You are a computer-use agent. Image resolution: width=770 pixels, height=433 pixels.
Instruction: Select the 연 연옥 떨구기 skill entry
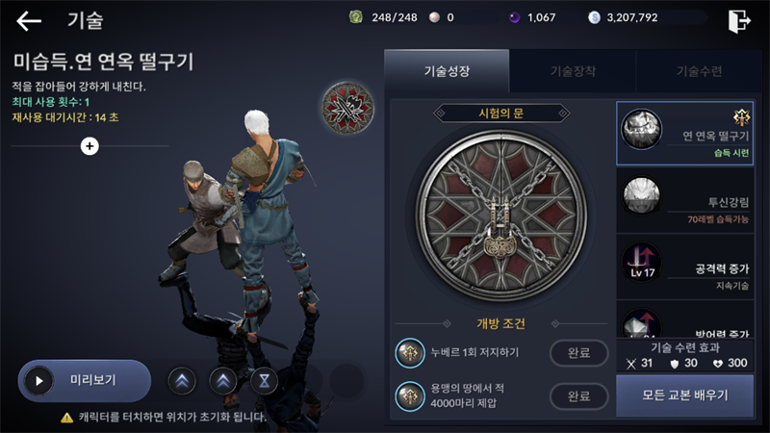point(685,133)
